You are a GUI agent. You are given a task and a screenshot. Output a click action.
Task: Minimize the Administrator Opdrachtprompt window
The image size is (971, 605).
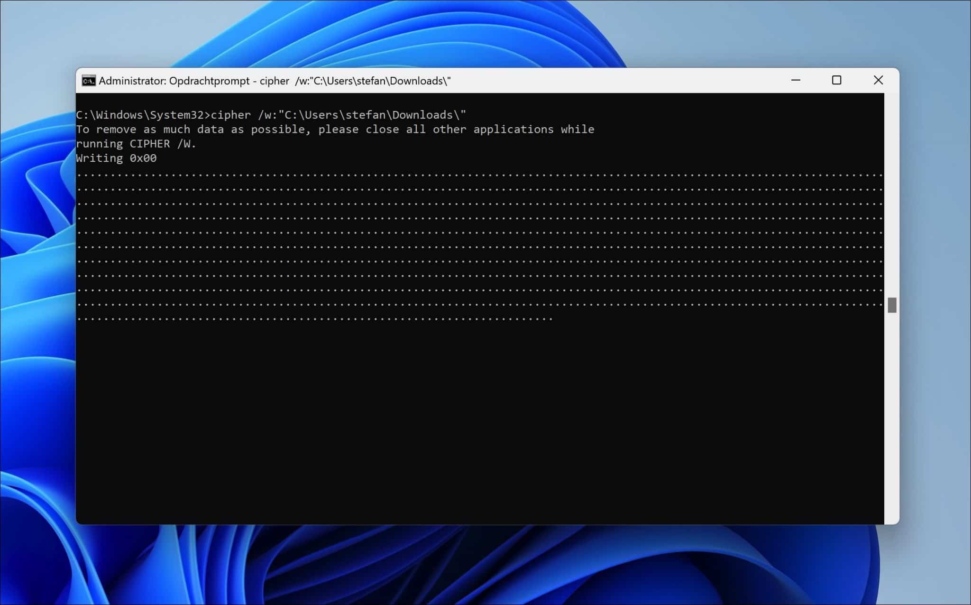[x=796, y=81]
